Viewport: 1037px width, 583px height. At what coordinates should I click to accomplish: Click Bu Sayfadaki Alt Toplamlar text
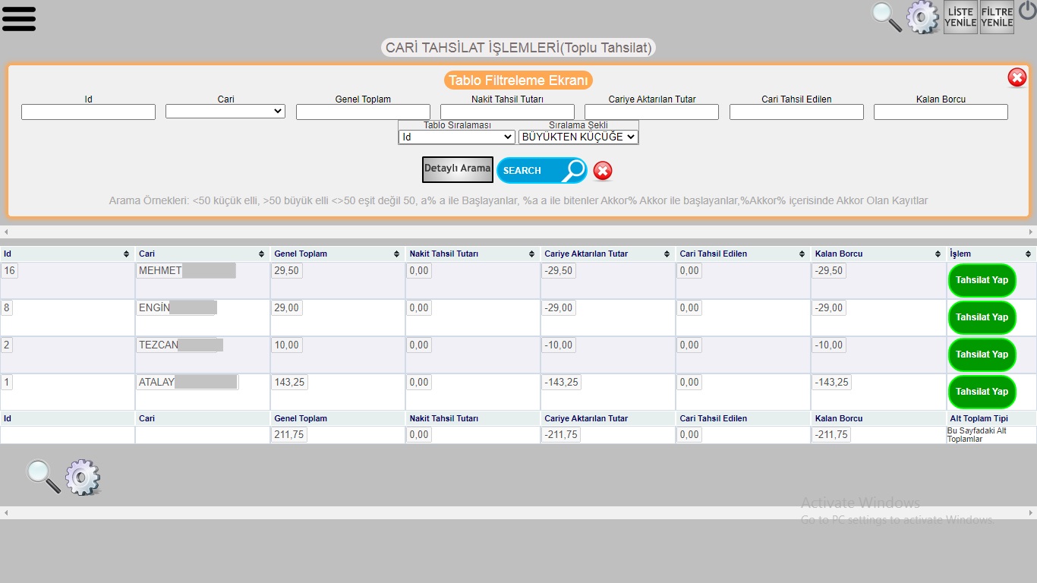977,435
